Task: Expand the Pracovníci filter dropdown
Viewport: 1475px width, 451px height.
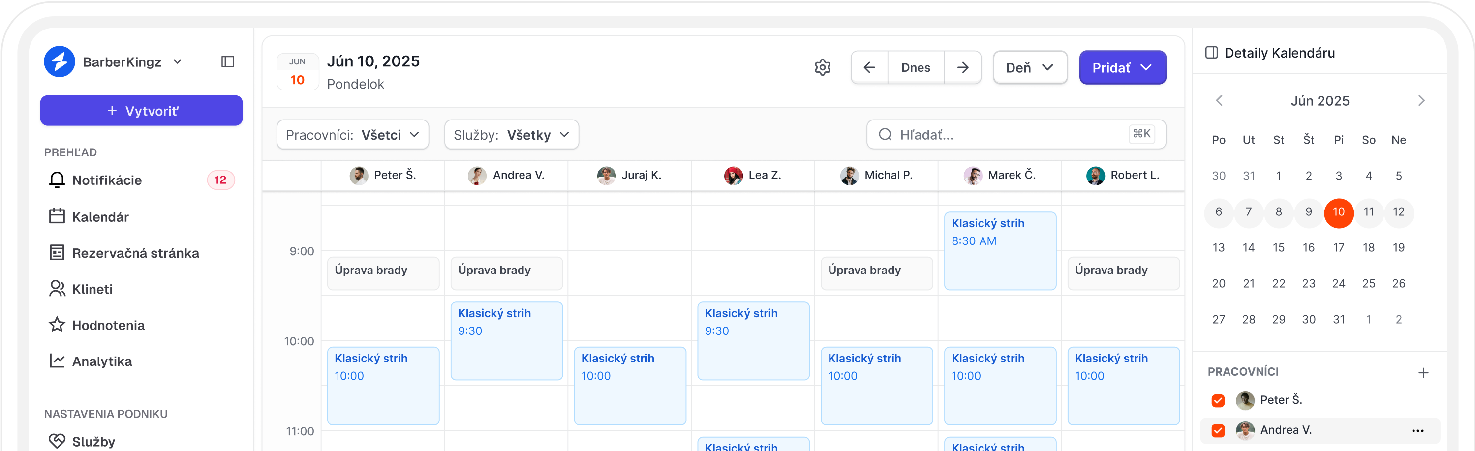Action: coord(353,135)
